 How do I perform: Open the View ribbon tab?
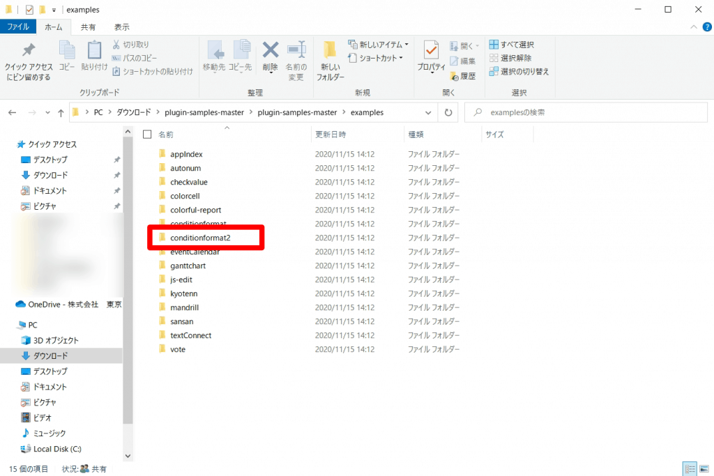pyautogui.click(x=122, y=27)
